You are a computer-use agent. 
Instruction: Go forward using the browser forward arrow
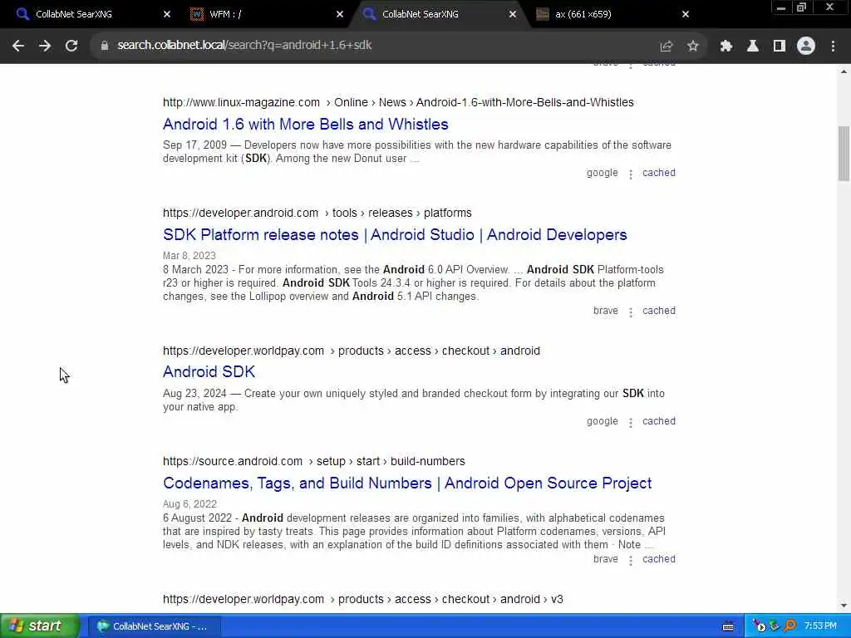pos(45,46)
